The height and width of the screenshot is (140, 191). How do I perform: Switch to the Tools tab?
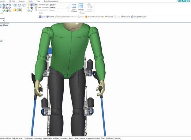pos(30,1)
